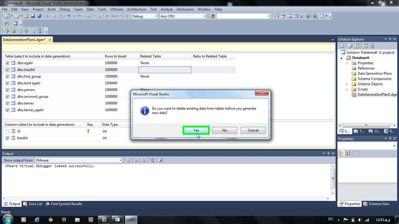Screen dimensions: 399x224
Task: Toggle Word Wrap icon in Output panel
Action: click(160, 160)
